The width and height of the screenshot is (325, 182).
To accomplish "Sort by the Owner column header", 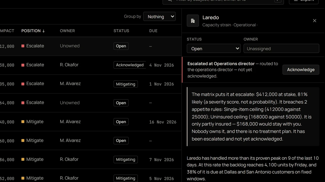I will click(x=67, y=31).
